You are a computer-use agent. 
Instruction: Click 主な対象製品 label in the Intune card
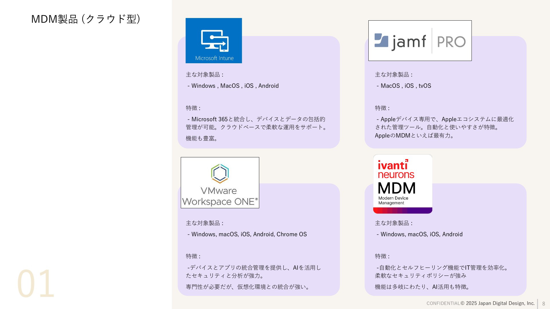[x=205, y=75]
